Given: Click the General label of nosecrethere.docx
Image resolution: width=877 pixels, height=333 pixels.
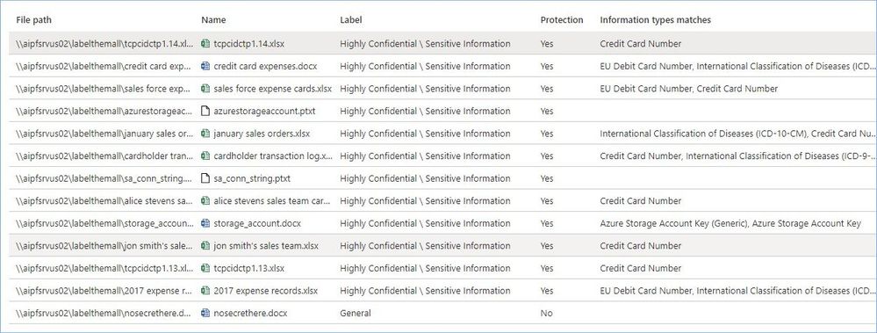Looking at the screenshot, I should click(356, 313).
